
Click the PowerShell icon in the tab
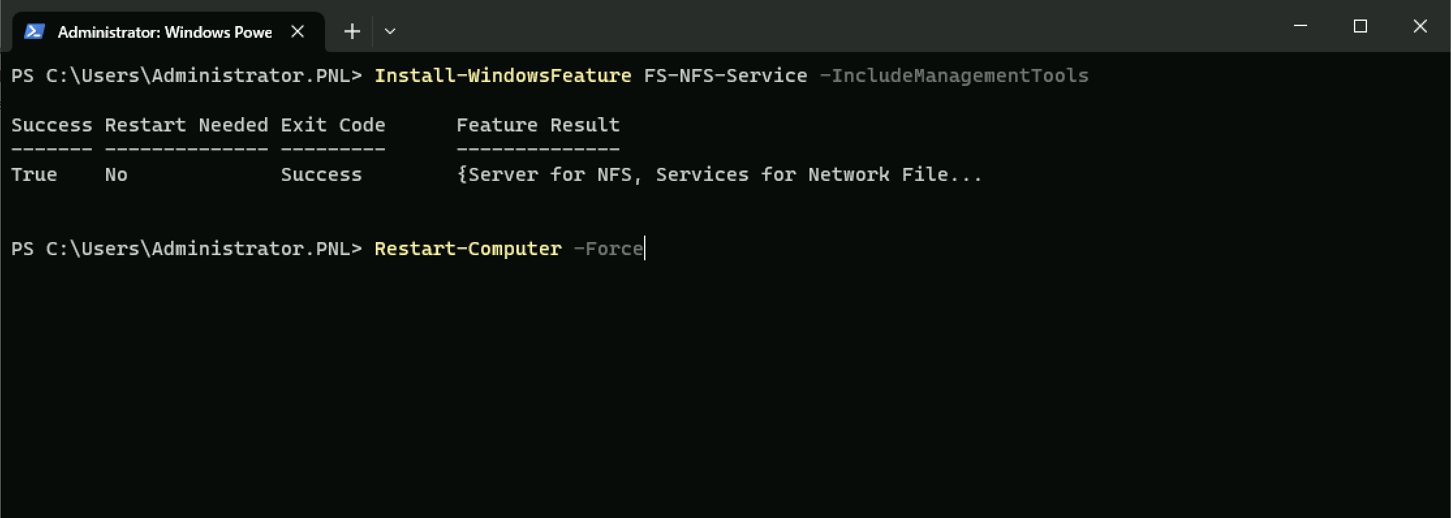(x=34, y=31)
